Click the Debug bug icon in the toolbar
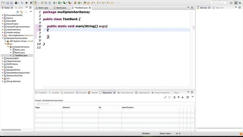 tap(54, 3)
